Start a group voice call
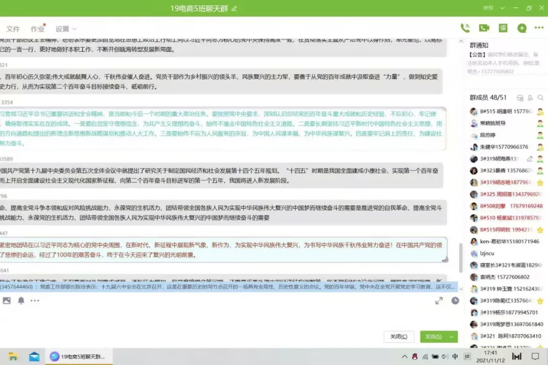 click(465, 28)
